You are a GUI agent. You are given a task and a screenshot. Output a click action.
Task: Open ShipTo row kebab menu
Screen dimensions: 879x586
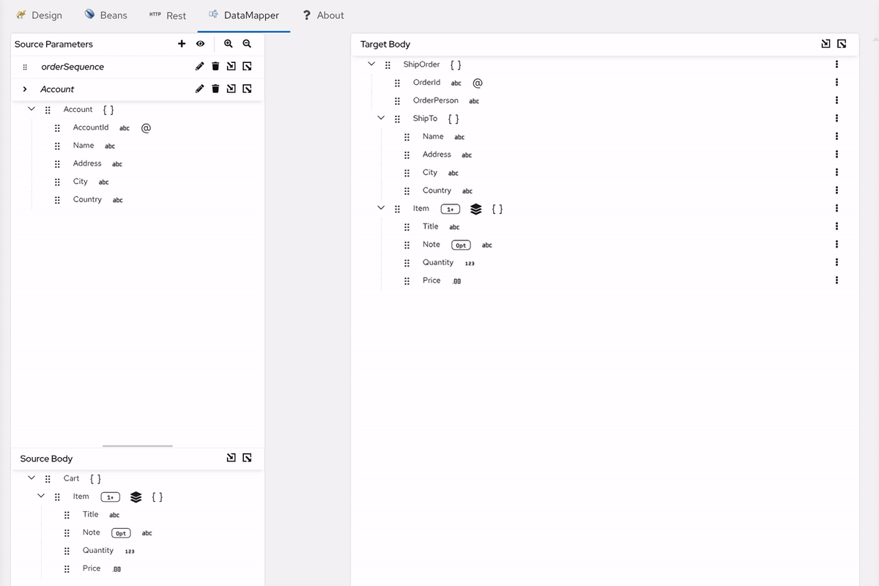pyautogui.click(x=837, y=119)
